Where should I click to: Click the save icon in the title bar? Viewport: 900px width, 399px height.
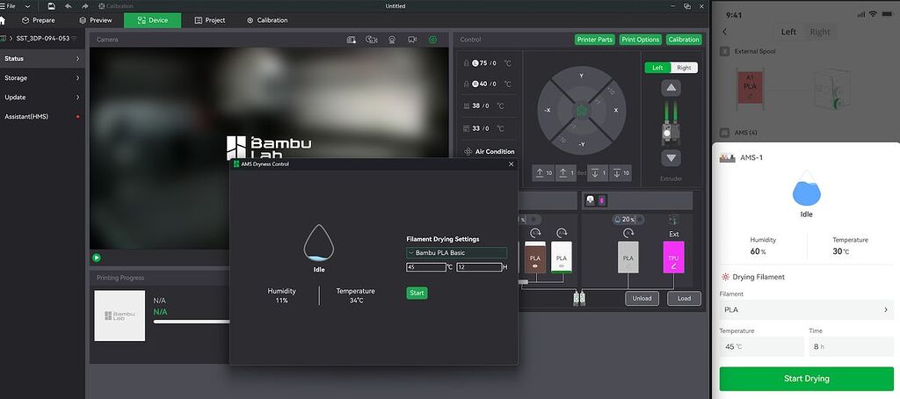coord(52,6)
